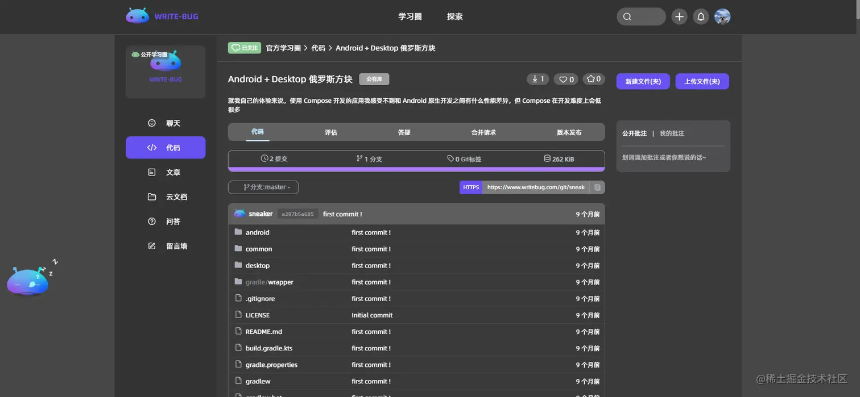The width and height of the screenshot is (860, 397).
Task: Open the 学习圈 top menu
Action: (x=410, y=16)
